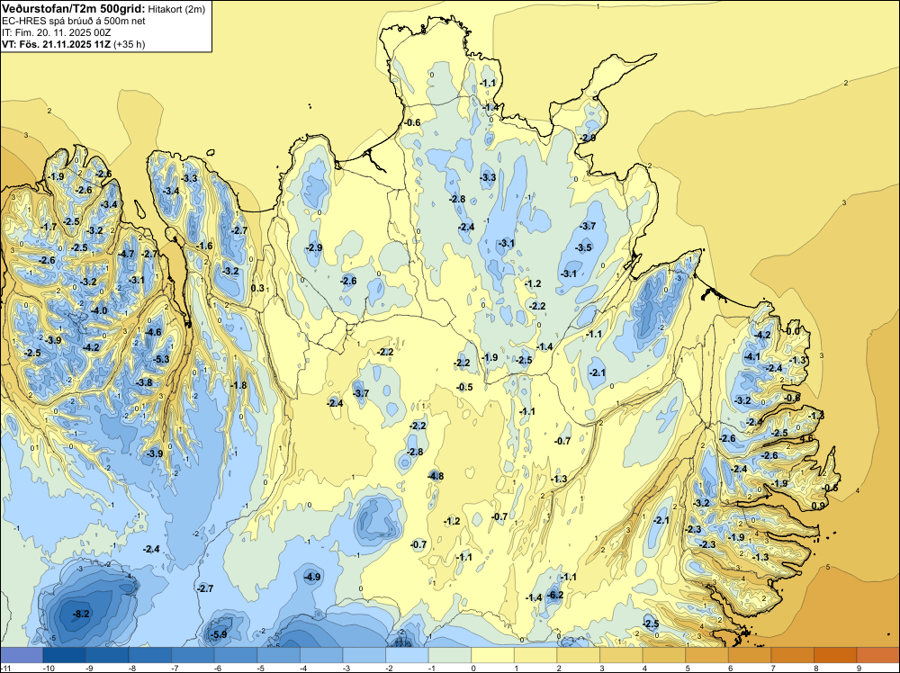Click the legend swatch between 8 and 9
The height and width of the screenshot is (673, 900).
coord(835,655)
